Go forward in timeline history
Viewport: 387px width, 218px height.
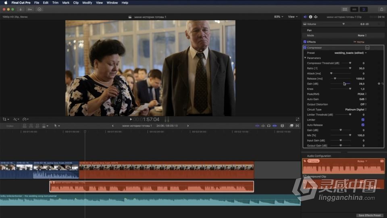coord(188,126)
